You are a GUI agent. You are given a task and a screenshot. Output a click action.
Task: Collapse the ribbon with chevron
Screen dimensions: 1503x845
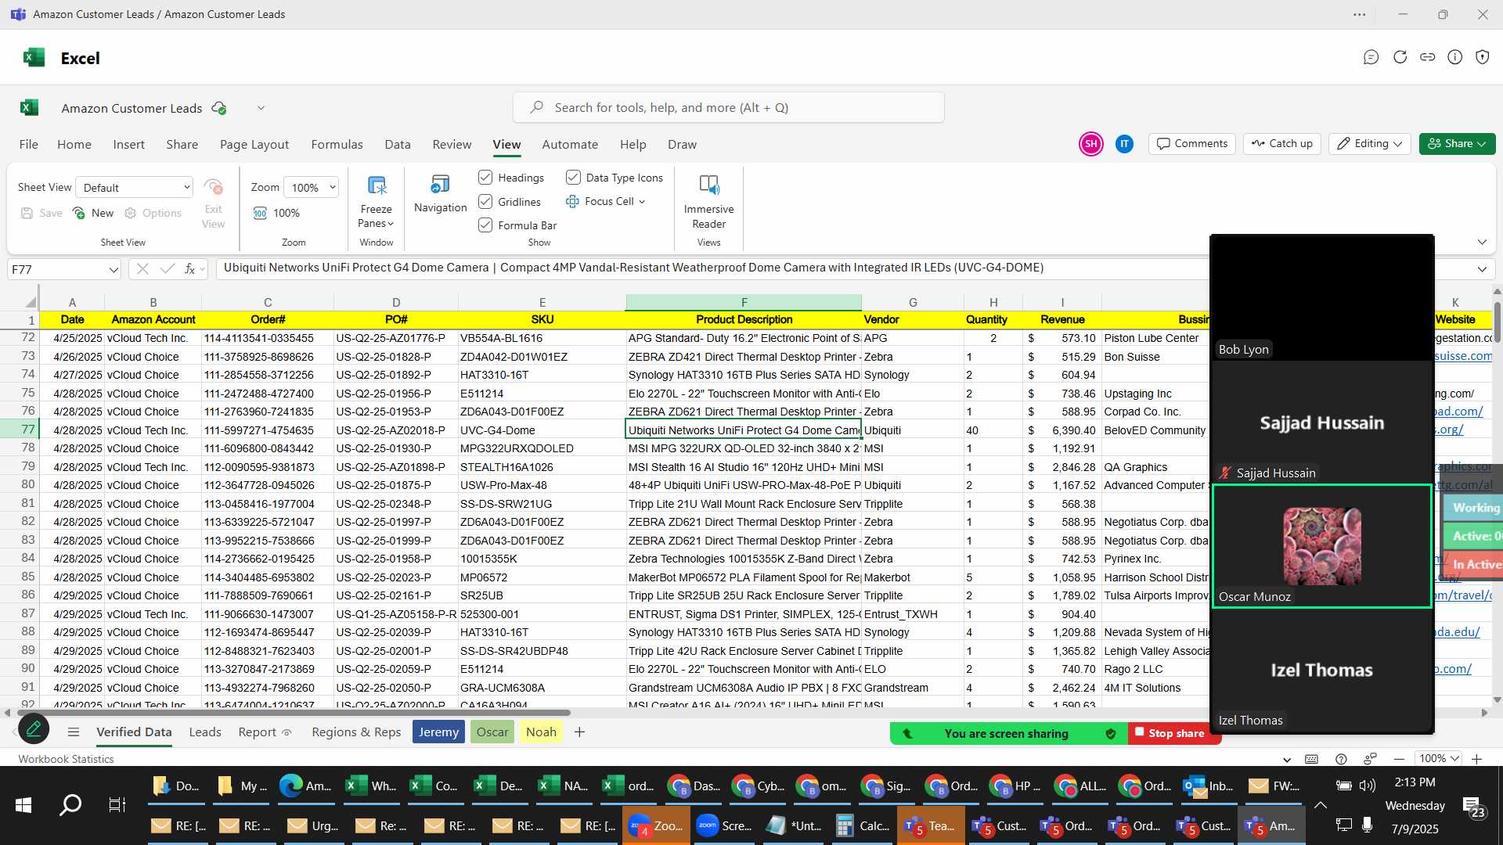click(1482, 242)
